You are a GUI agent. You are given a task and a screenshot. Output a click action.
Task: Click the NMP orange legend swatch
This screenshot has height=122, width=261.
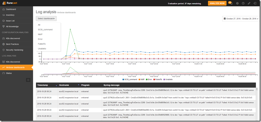tap(140, 80)
